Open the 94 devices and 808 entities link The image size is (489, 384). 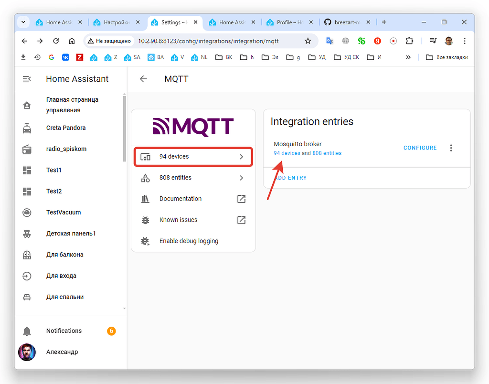308,153
